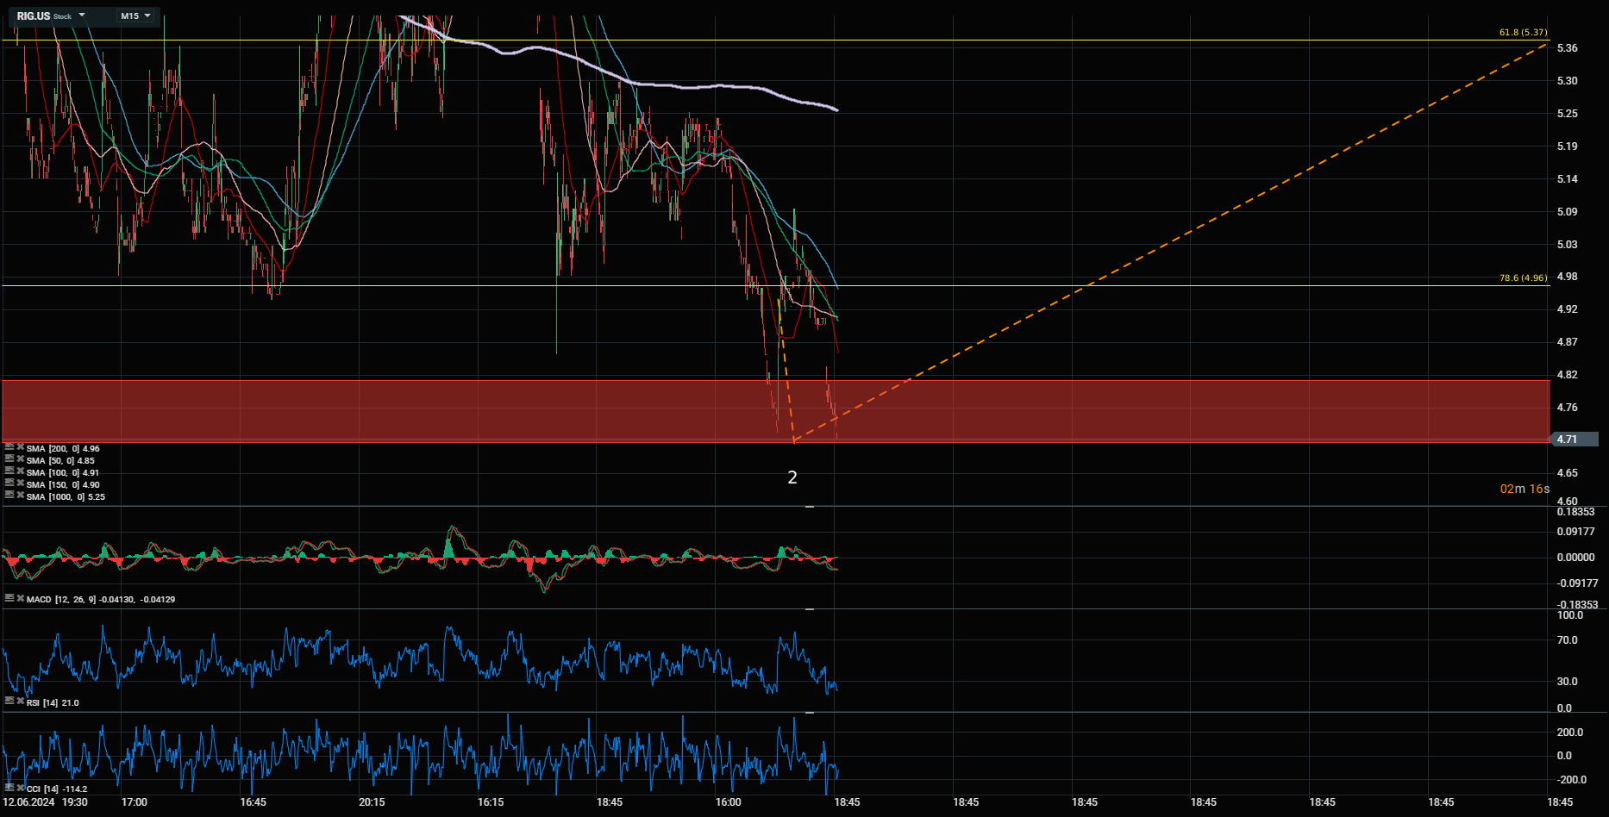The width and height of the screenshot is (1609, 817).
Task: Delete the SMA 150 indicator
Action: pyautogui.click(x=20, y=483)
